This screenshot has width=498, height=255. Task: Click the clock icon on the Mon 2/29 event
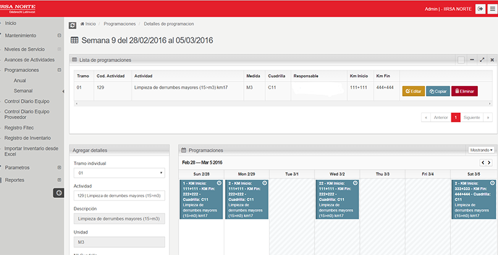pyautogui.click(x=265, y=183)
